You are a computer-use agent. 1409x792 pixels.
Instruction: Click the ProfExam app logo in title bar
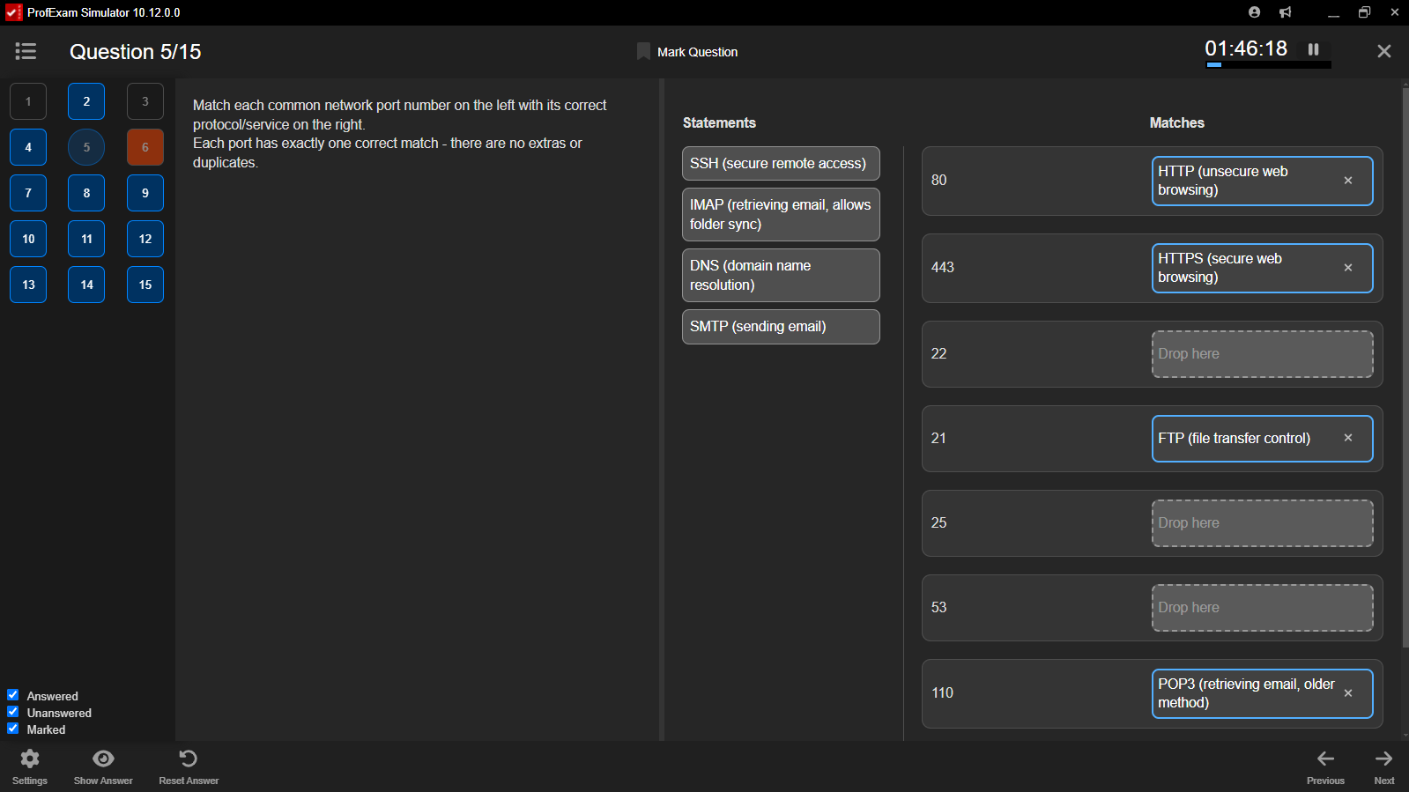[x=13, y=12]
